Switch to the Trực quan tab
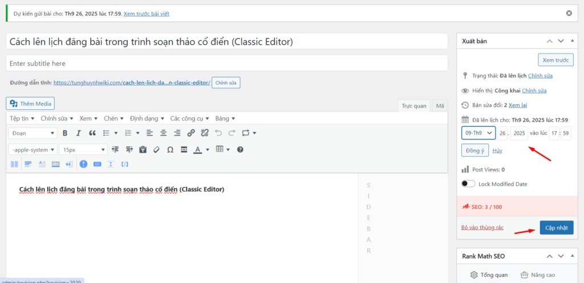This screenshot has width=584, height=283. click(414, 105)
